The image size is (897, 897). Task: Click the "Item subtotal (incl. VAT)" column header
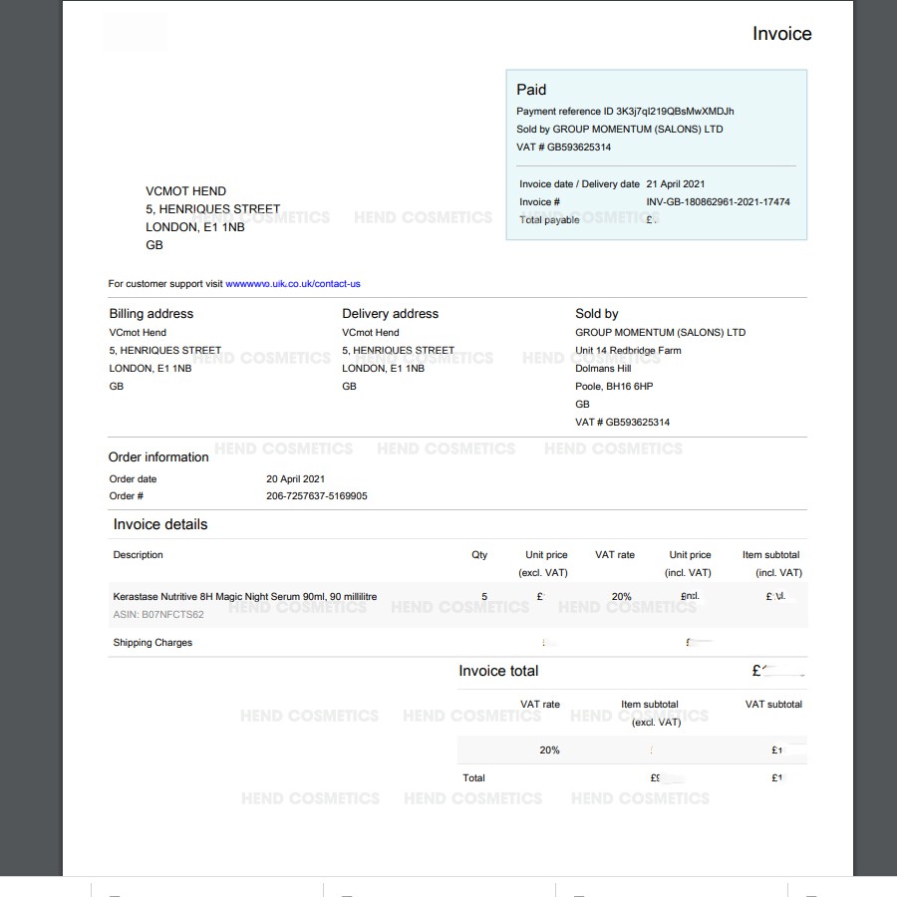coord(772,563)
